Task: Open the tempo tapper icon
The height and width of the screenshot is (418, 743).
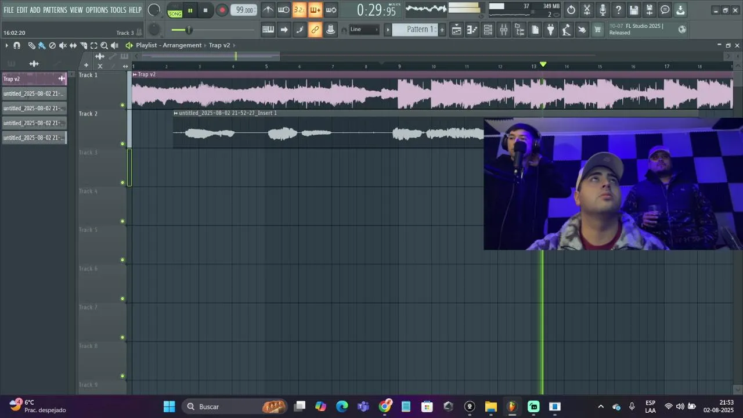Action: point(567,30)
